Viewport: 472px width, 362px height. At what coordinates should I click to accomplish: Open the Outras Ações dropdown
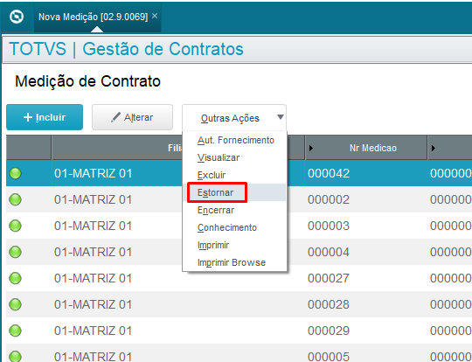(234, 118)
